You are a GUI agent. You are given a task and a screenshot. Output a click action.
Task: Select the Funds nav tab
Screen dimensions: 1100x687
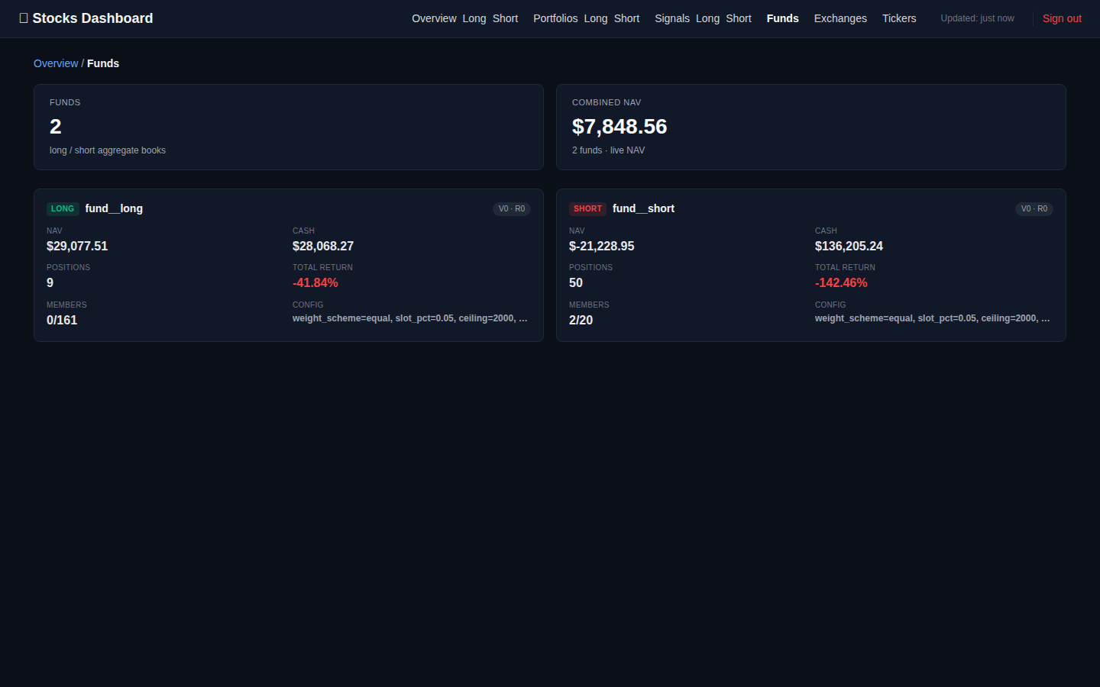(783, 18)
